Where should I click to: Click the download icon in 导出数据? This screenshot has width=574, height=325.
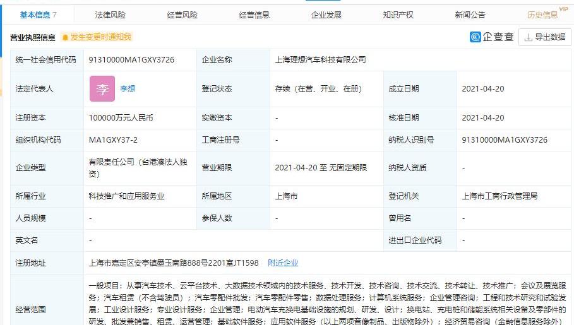pyautogui.click(x=528, y=37)
